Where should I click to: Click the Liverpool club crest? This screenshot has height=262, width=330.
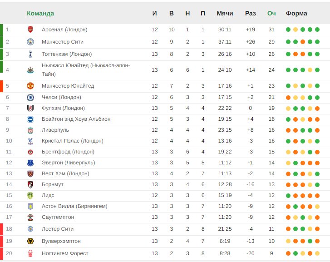[30, 130]
